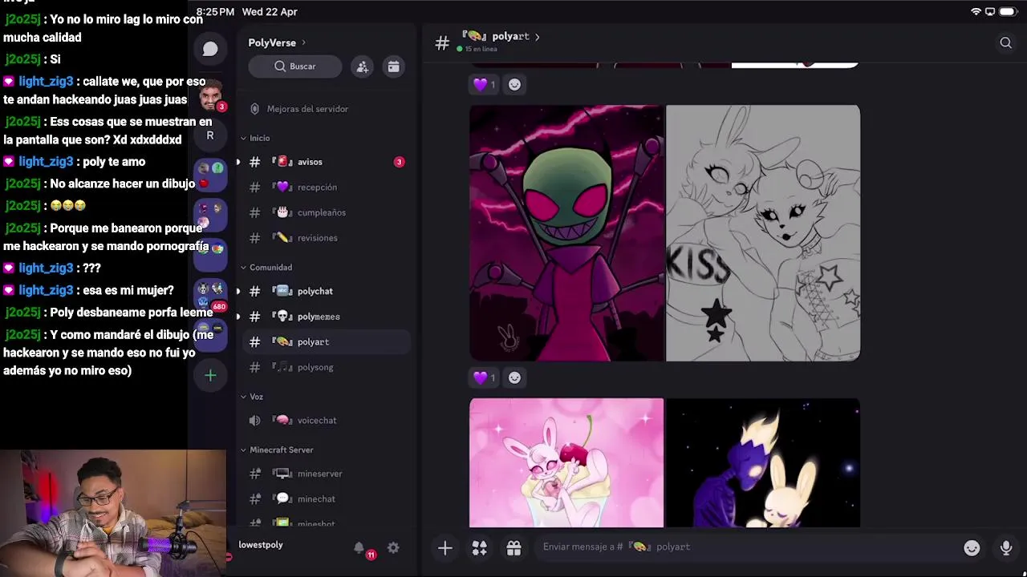Image resolution: width=1027 pixels, height=577 pixels.
Task: Click the Buscar search box
Action: coord(295,67)
